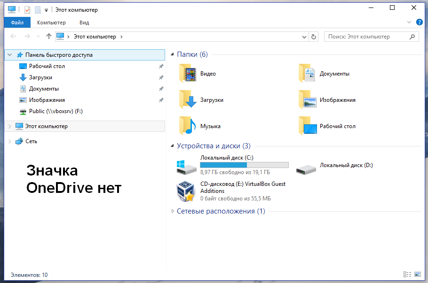Select the VirtualBox Guest Additions CD drive icon

tap(186, 191)
